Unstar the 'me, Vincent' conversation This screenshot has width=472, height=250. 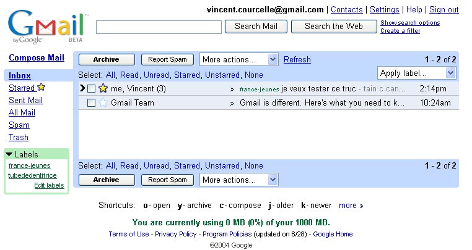tap(103, 89)
